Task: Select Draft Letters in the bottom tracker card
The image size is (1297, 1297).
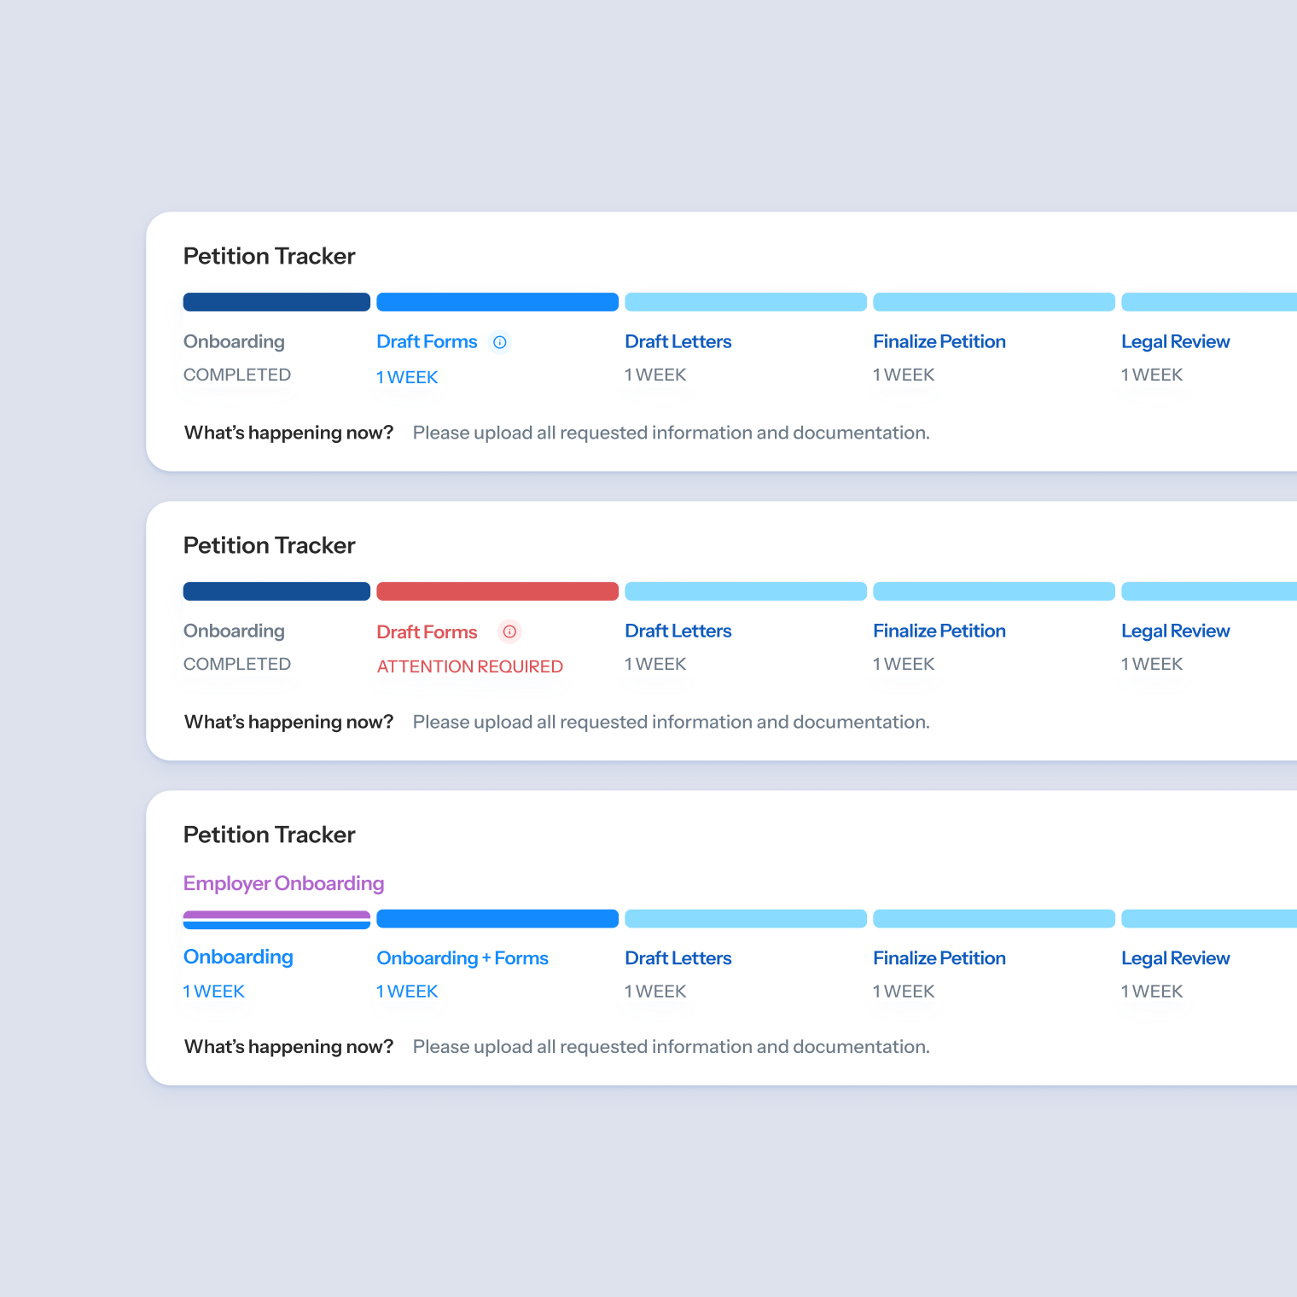Action: click(x=678, y=958)
